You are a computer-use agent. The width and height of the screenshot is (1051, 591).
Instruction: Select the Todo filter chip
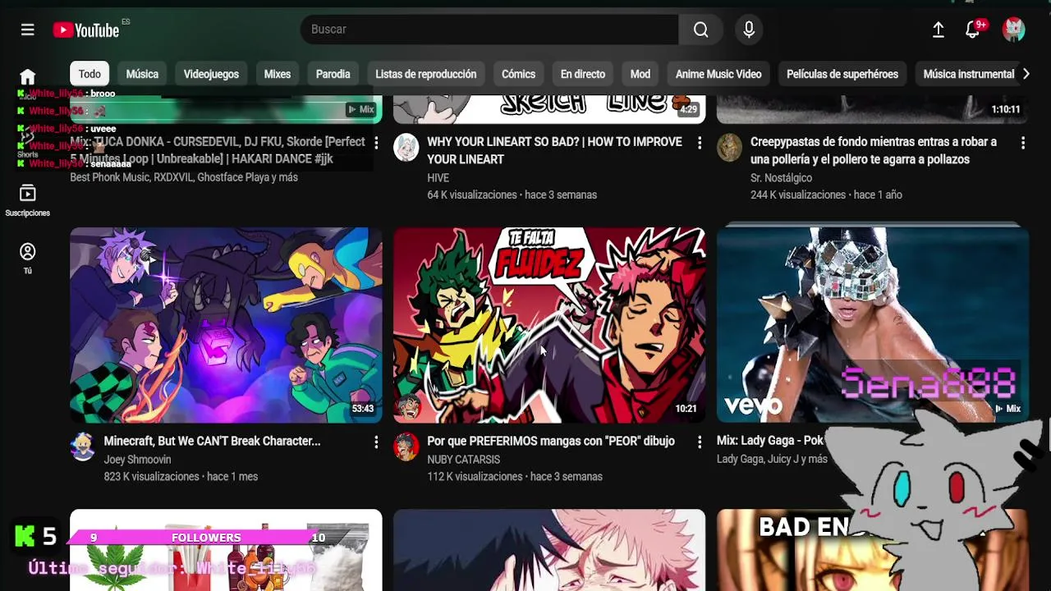coord(89,74)
